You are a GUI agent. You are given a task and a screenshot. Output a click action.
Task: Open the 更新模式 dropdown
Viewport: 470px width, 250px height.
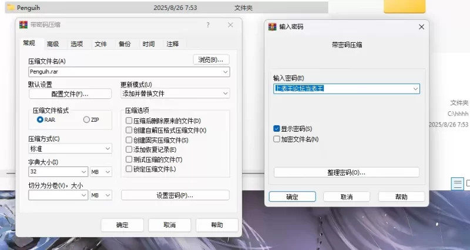click(x=226, y=94)
